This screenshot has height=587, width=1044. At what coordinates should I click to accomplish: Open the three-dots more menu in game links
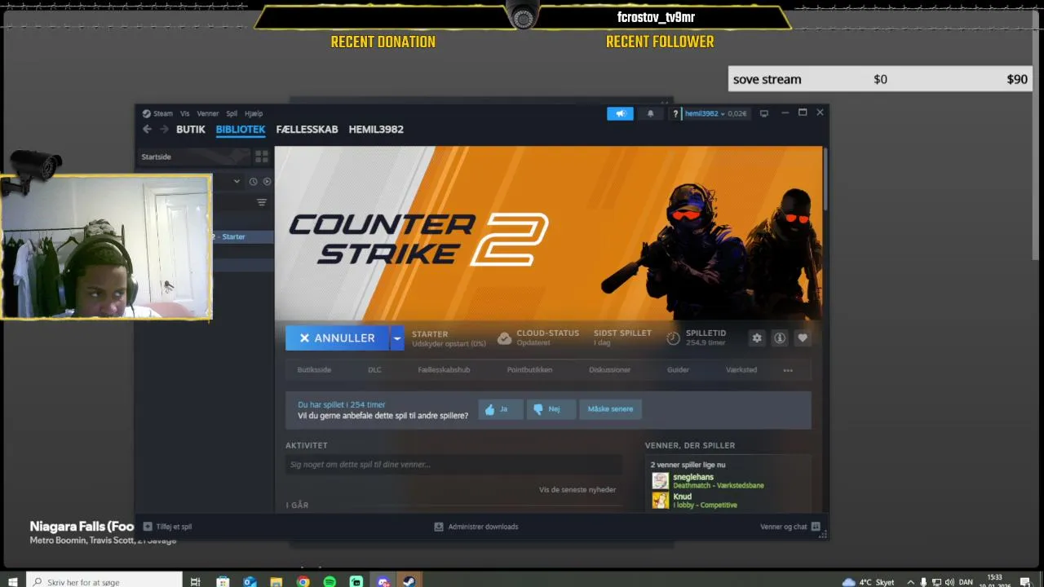click(788, 370)
